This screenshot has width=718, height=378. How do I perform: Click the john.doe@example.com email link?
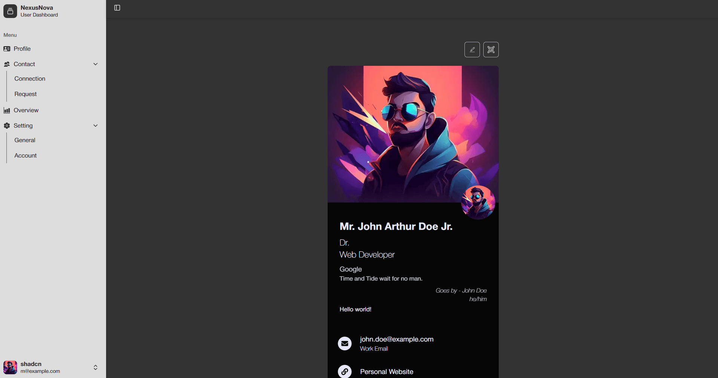coord(396,339)
